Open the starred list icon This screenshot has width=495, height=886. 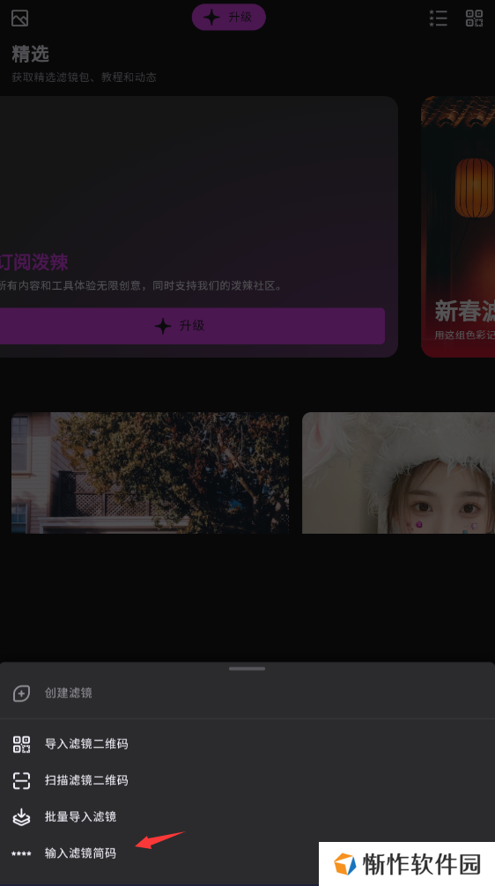(438, 18)
